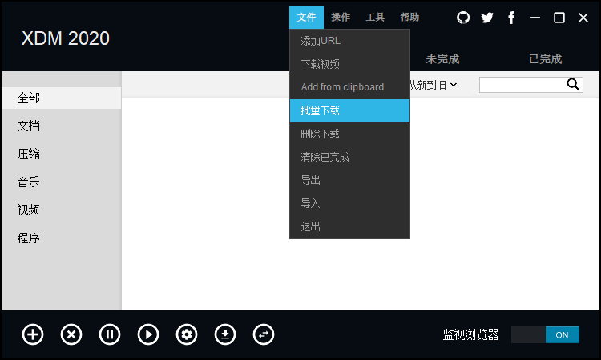The height and width of the screenshot is (360, 601).
Task: Select the 程序 category
Action: (x=62, y=238)
